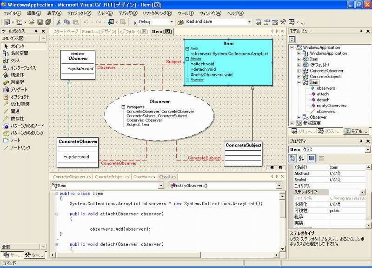Open the プロジェクト(P) menu

(x=79, y=13)
